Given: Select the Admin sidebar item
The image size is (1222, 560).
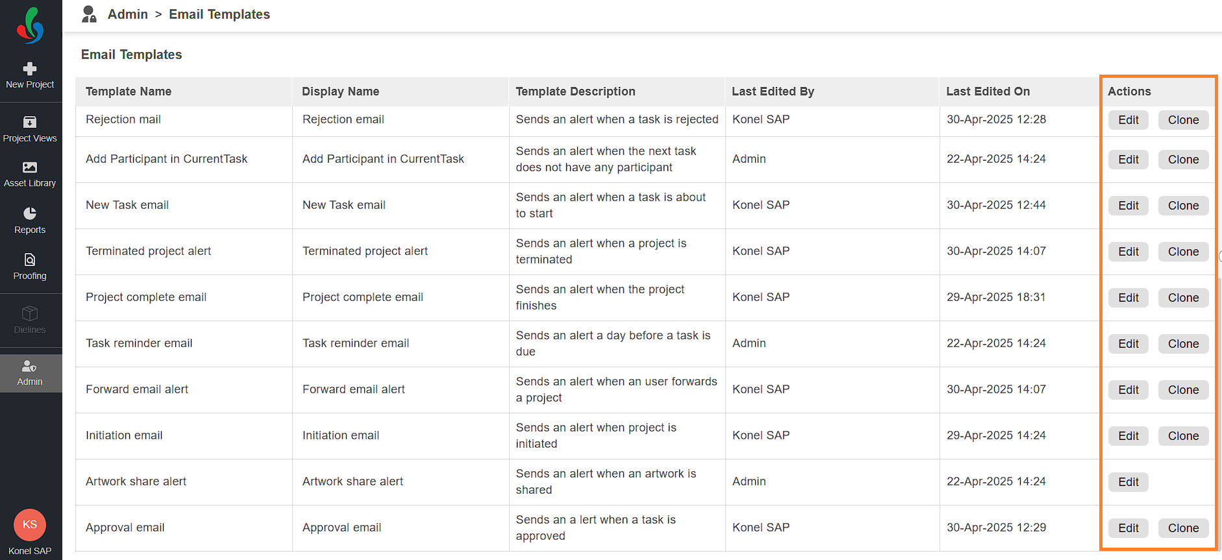Looking at the screenshot, I should [x=30, y=373].
